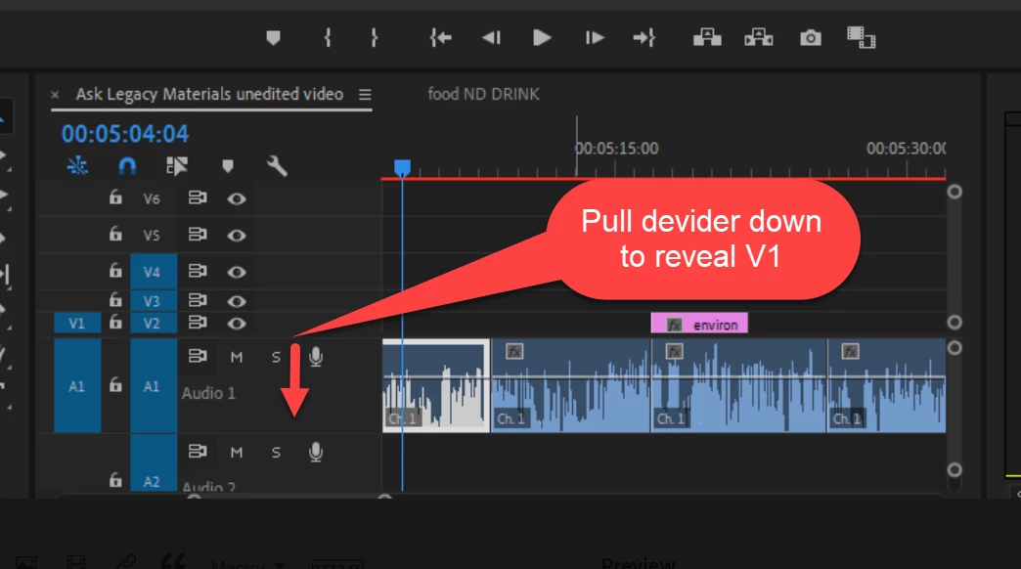Enable voice-over record on Audio 2
The width and height of the screenshot is (1021, 569).
coord(316,452)
